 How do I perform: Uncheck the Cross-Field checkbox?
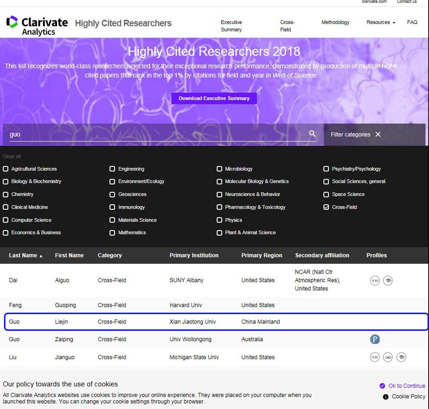point(326,207)
